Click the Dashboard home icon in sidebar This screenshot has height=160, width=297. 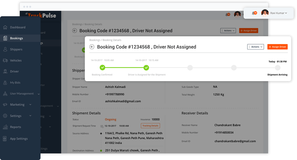pyautogui.click(x=5, y=27)
